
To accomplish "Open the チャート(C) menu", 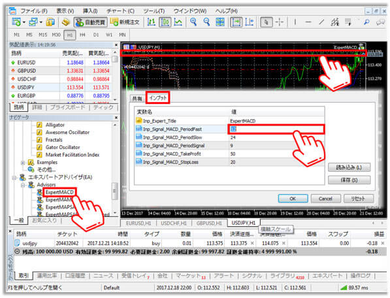I will pos(121,11).
